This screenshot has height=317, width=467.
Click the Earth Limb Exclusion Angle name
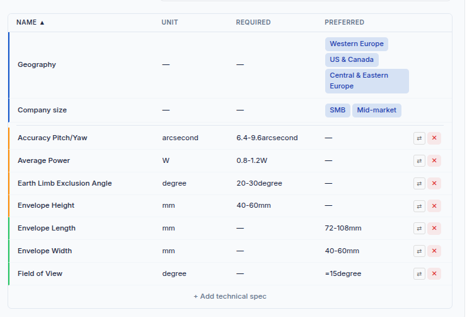pyautogui.click(x=65, y=183)
